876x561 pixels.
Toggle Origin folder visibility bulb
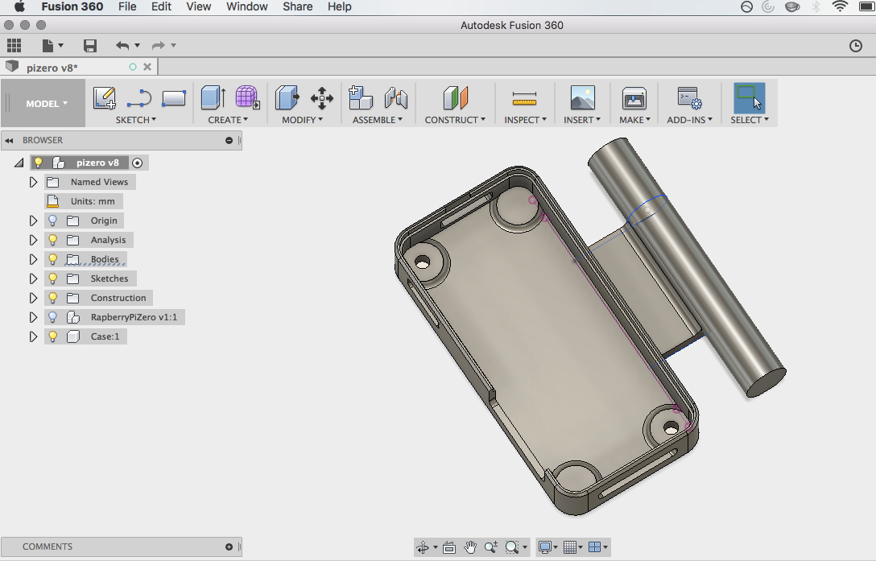[x=52, y=221]
